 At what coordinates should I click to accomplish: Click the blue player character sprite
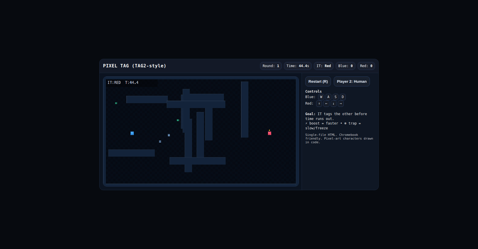click(132, 133)
